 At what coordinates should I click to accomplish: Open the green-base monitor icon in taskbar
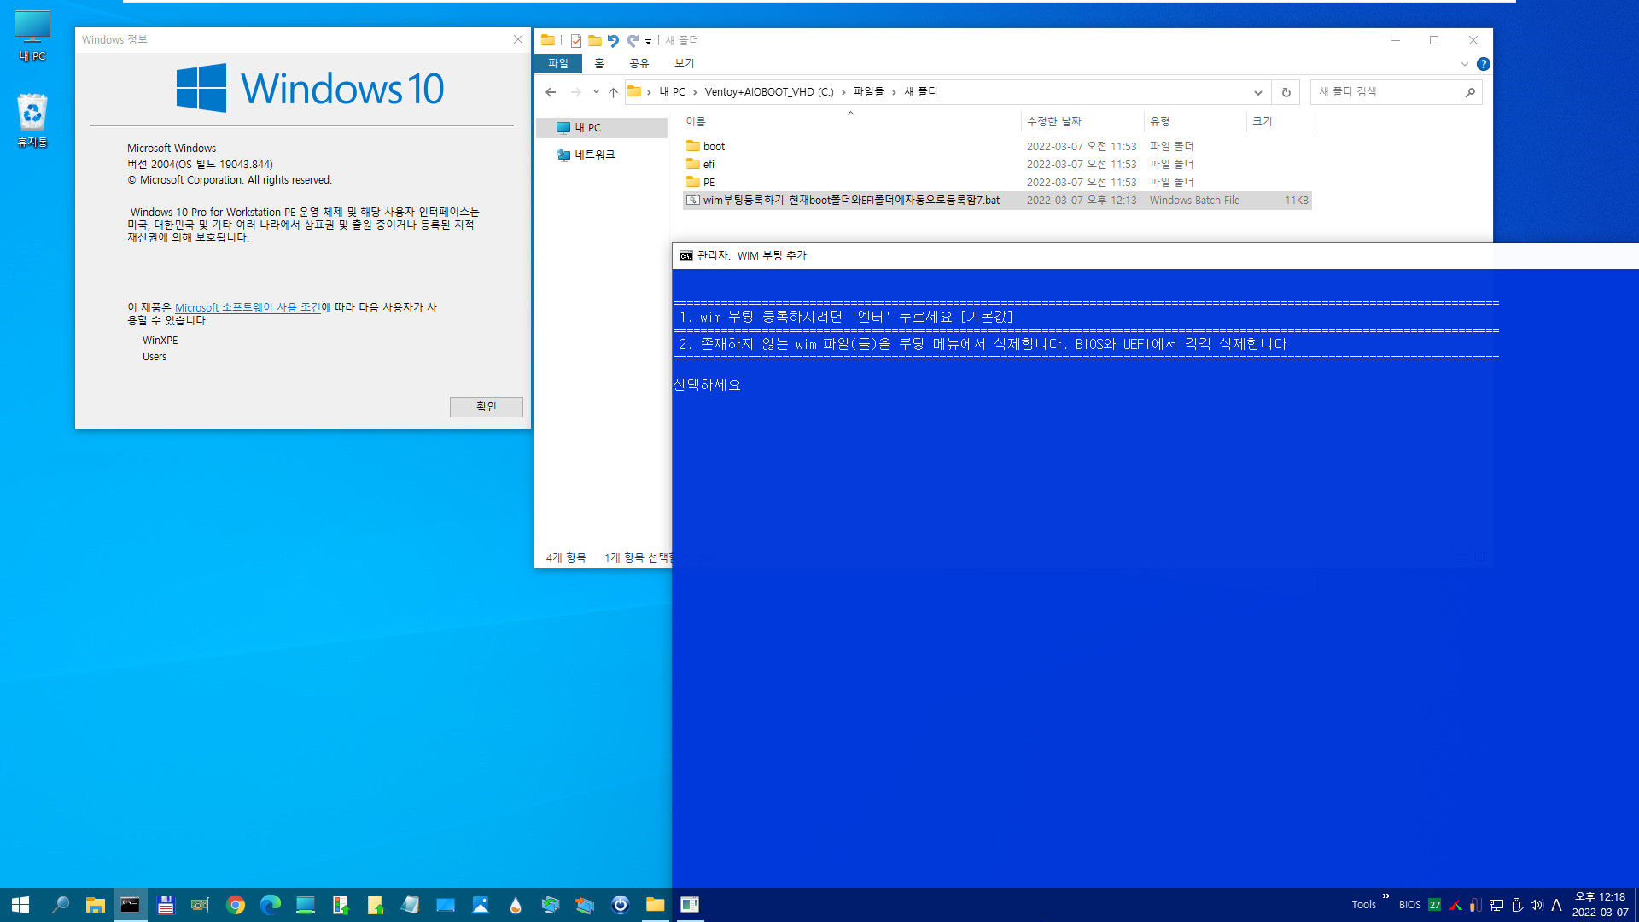click(x=306, y=905)
